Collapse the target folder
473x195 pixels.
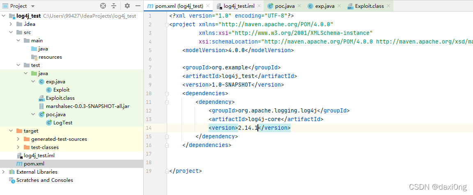click(x=11, y=131)
